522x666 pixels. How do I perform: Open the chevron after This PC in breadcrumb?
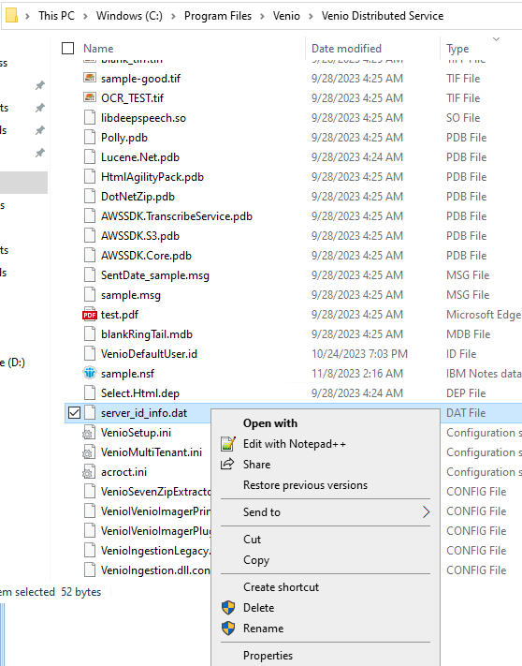click(85, 16)
